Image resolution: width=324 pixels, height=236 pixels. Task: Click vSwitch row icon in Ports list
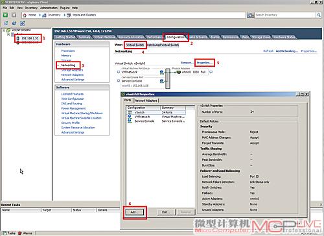[x=130, y=112]
